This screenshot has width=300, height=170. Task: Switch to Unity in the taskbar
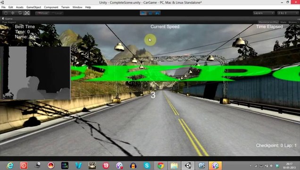tap(188, 165)
